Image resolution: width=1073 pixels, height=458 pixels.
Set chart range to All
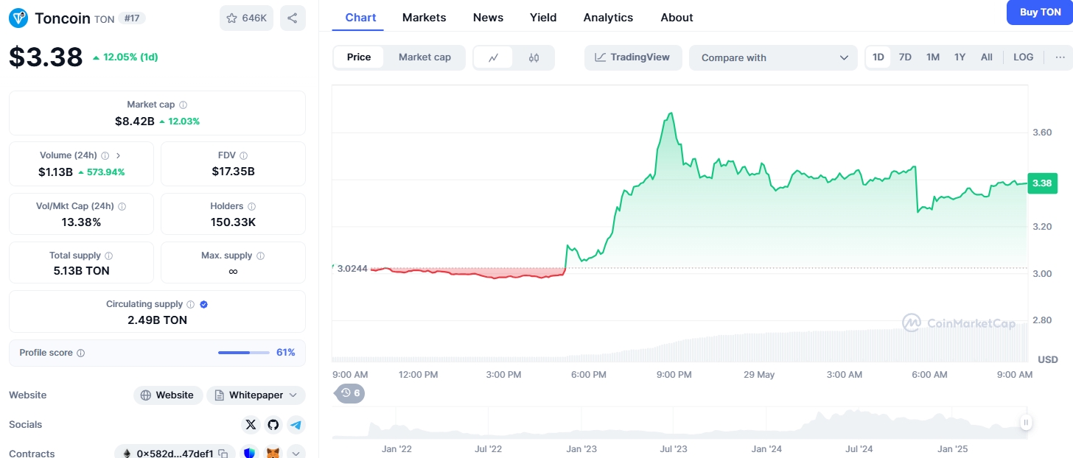987,57
